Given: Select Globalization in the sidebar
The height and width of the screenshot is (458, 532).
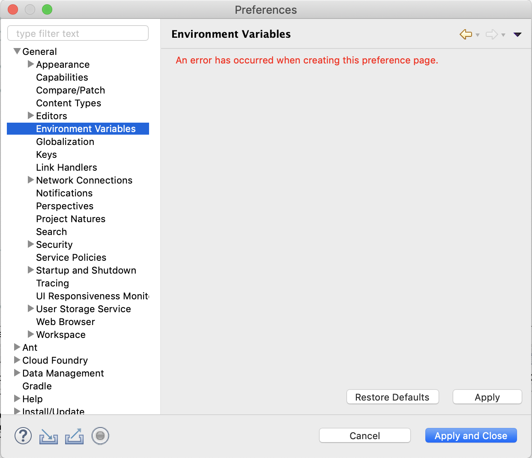Looking at the screenshot, I should (65, 142).
